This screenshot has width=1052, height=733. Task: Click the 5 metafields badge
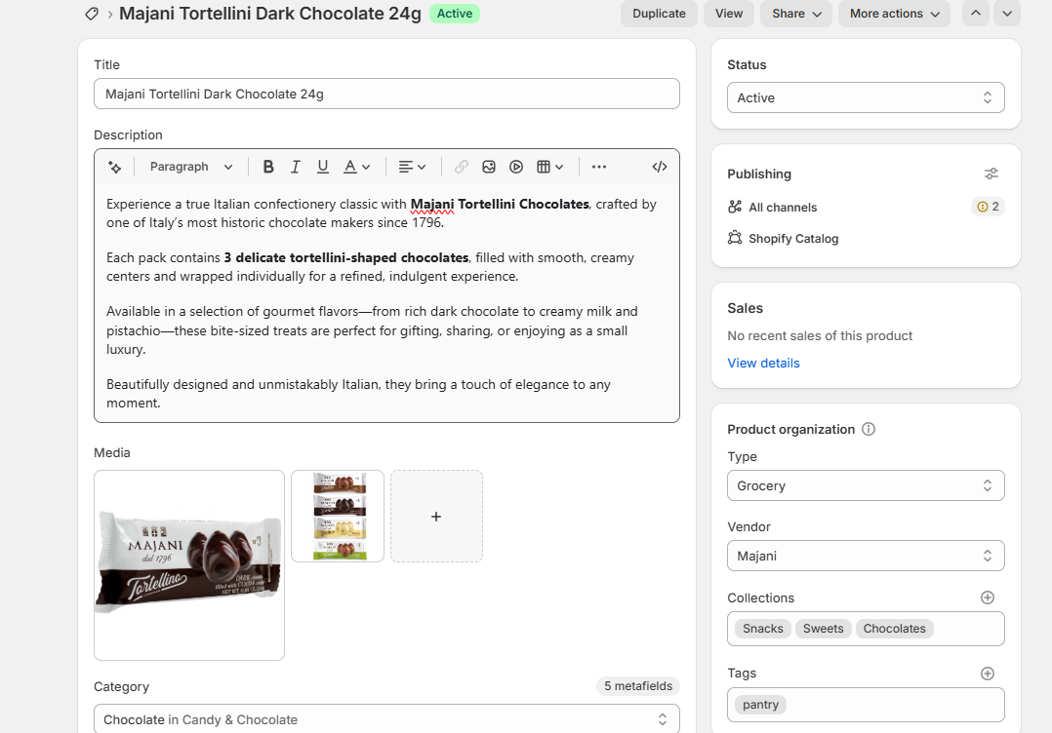click(638, 686)
